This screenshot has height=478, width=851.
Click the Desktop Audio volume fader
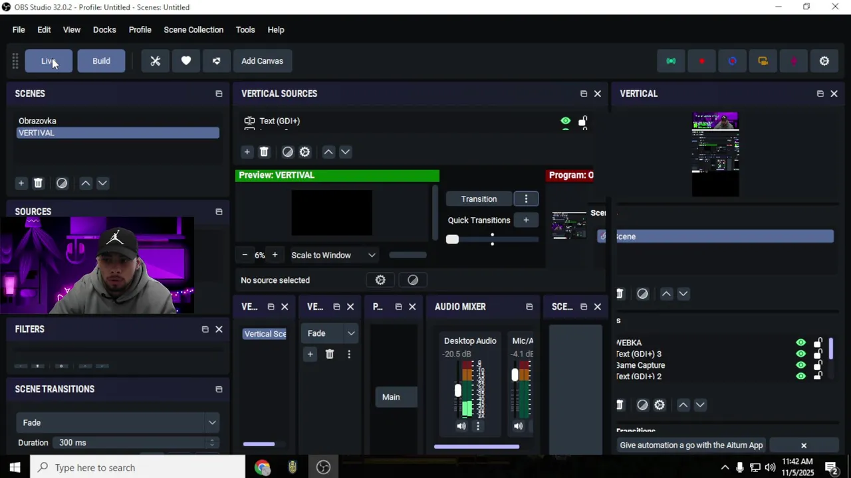point(457,390)
